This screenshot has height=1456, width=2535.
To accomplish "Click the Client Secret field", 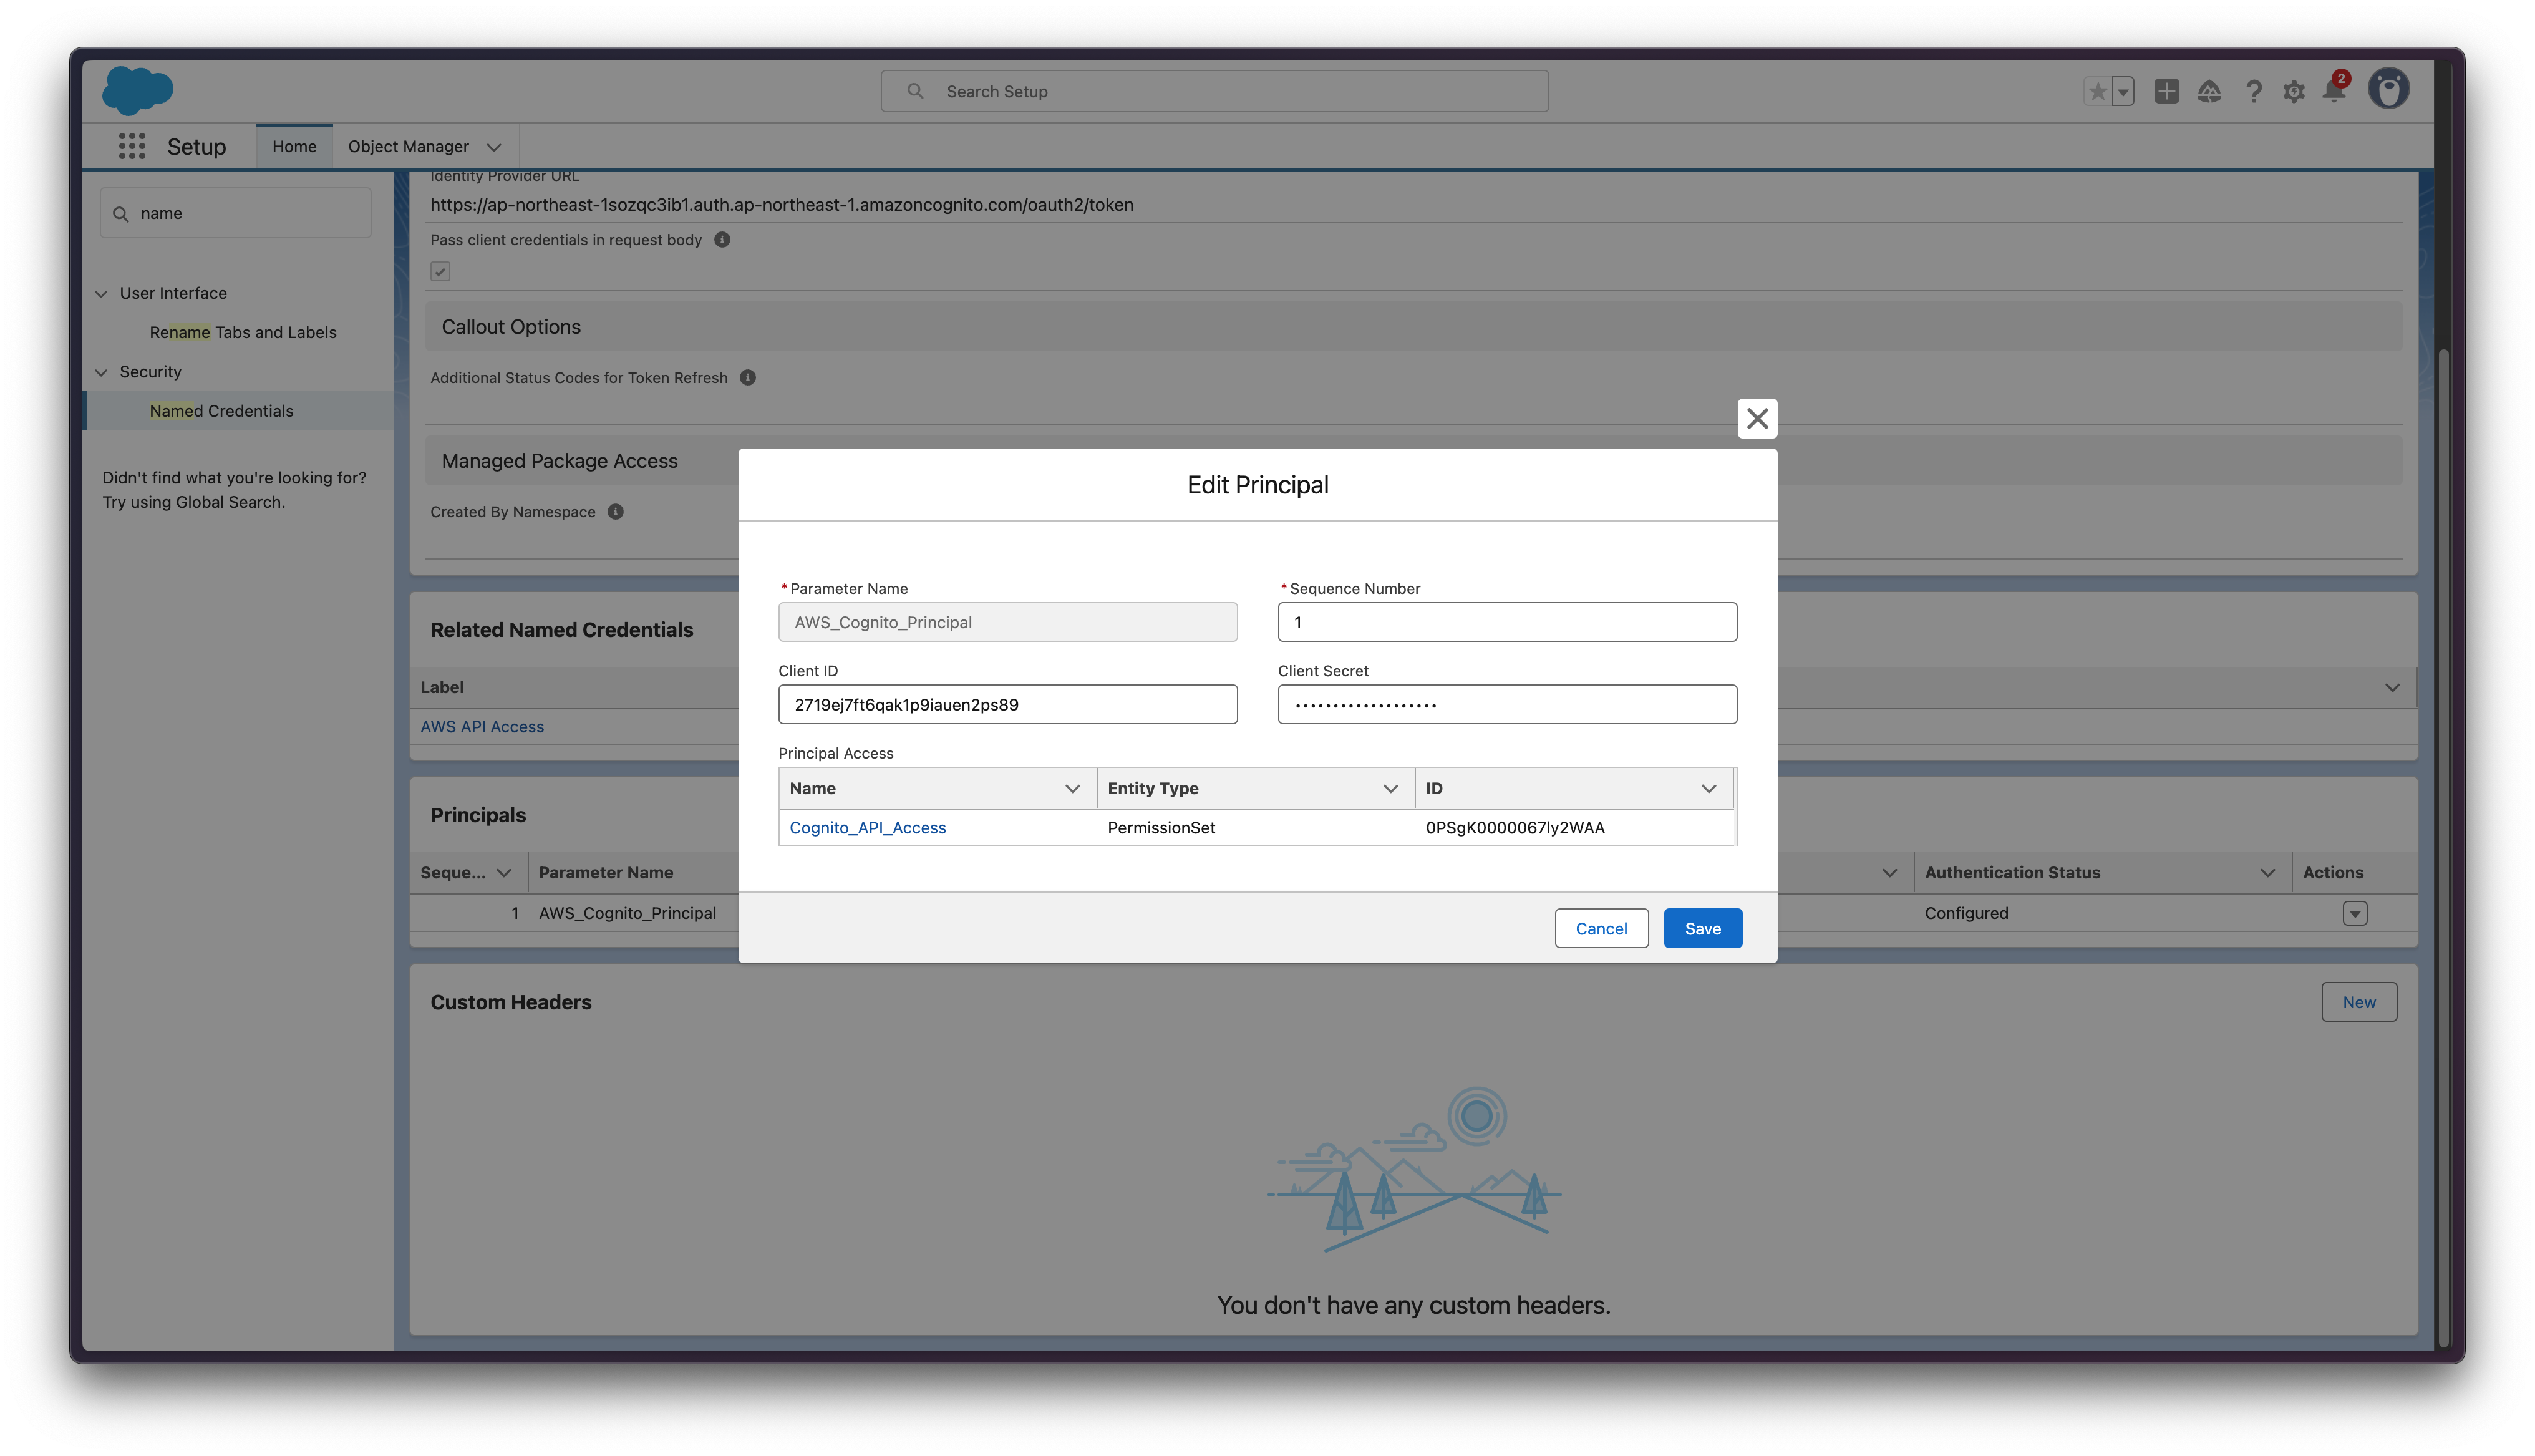I will tap(1506, 704).
